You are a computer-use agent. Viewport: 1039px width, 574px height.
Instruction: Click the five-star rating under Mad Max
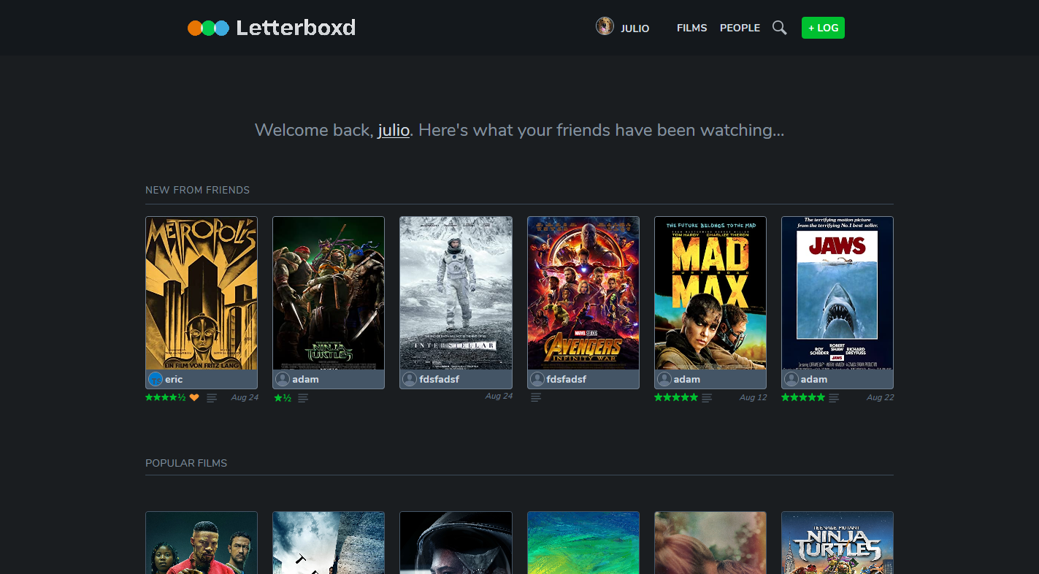[676, 397]
